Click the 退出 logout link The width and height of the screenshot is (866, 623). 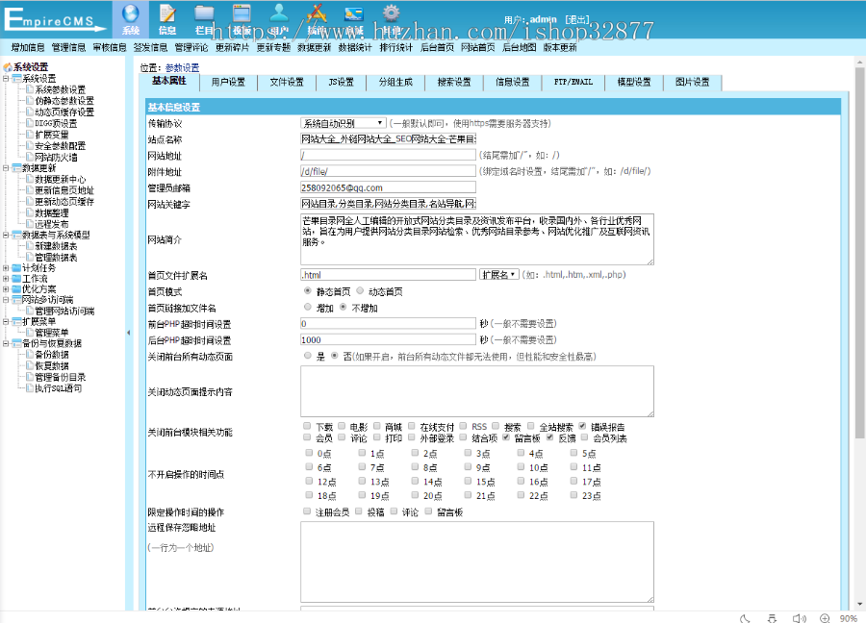click(577, 19)
